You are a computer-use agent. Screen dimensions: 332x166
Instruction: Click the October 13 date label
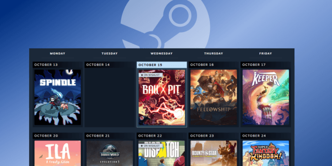[x=46, y=65]
